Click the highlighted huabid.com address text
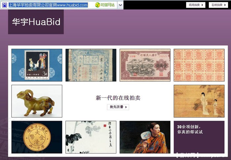 point(48,5)
